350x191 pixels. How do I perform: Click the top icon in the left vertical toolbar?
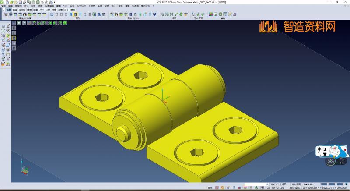pos(3,26)
